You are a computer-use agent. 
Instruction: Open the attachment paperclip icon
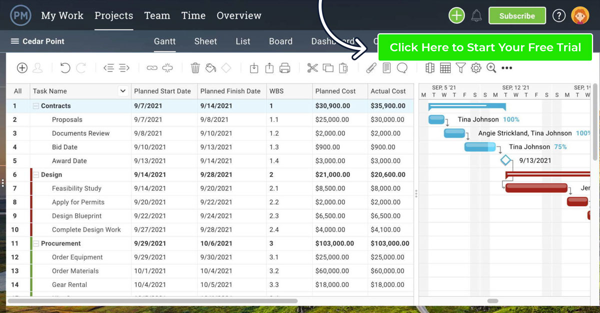coord(371,68)
